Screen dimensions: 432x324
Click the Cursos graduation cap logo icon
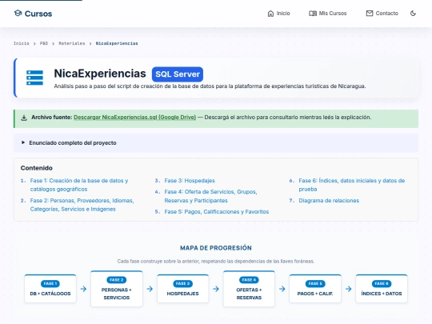coord(18,14)
